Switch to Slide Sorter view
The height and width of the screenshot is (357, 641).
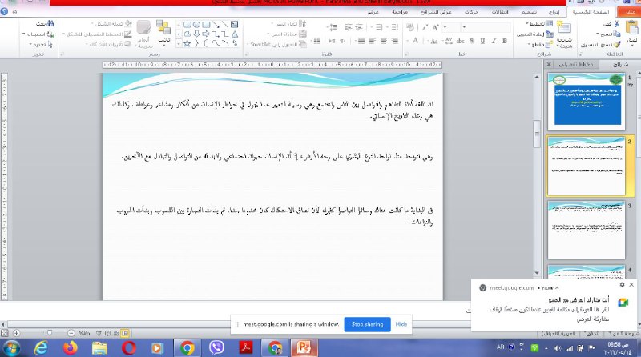pyautogui.click(x=116, y=333)
